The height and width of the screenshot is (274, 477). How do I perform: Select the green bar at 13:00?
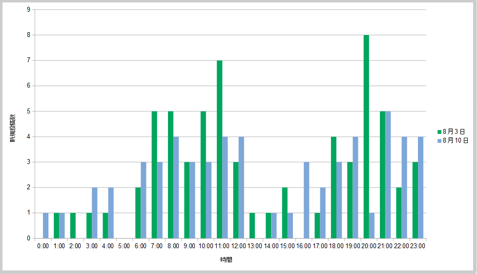coord(252,225)
